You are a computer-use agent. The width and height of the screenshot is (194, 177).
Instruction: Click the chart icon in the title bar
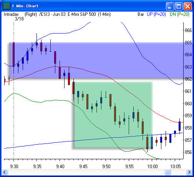point(7,6)
